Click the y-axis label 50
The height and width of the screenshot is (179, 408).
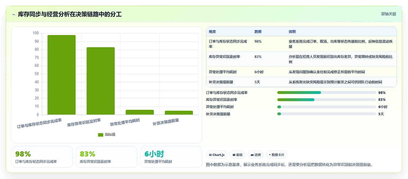click(37, 74)
